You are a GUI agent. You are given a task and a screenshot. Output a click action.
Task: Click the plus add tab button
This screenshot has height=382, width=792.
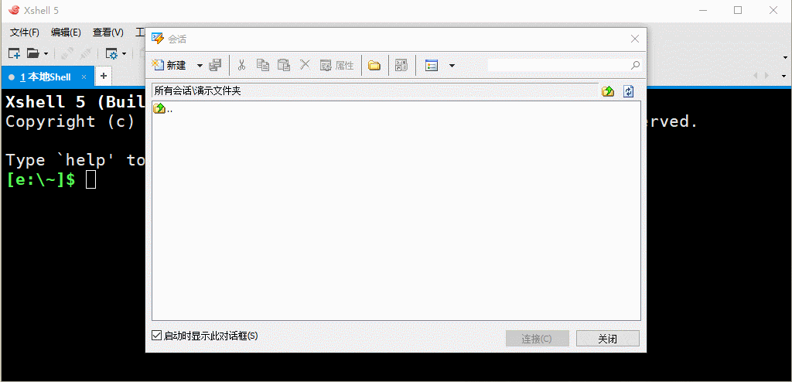104,77
